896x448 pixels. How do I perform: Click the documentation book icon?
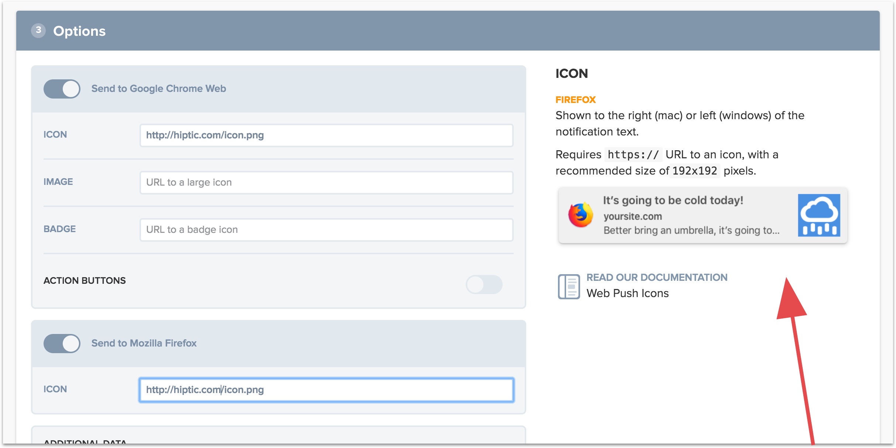click(x=569, y=286)
